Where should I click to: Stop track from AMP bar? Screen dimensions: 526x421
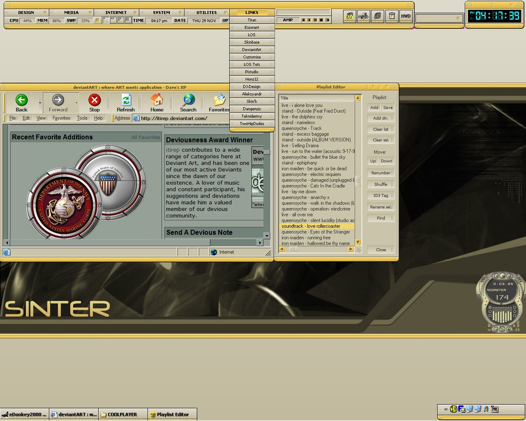coord(321,20)
